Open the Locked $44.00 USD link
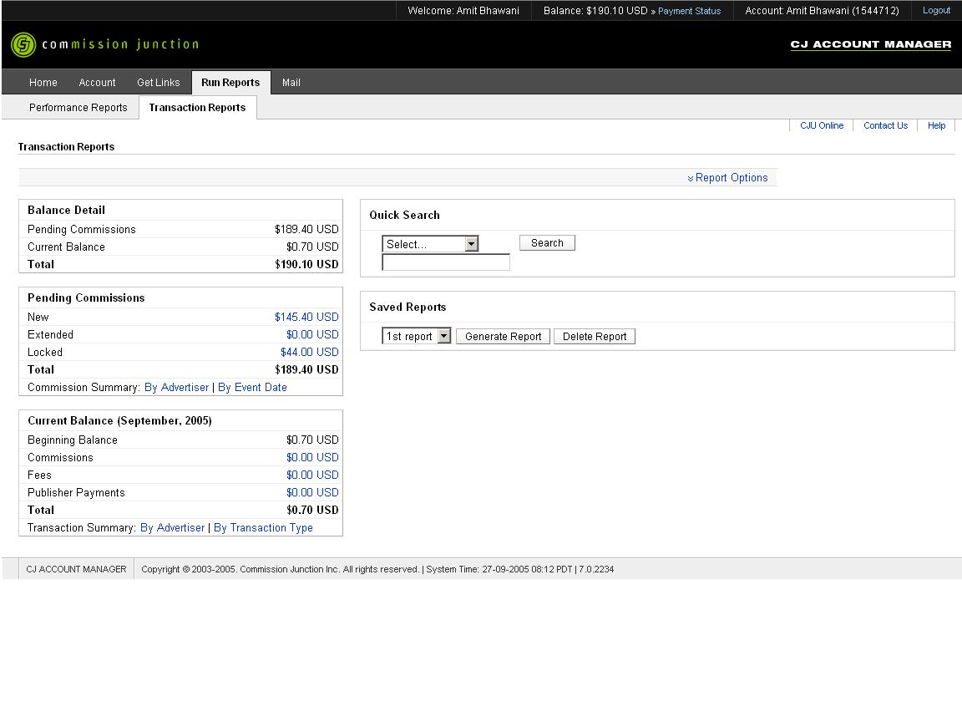The height and width of the screenshot is (722, 962). click(309, 352)
